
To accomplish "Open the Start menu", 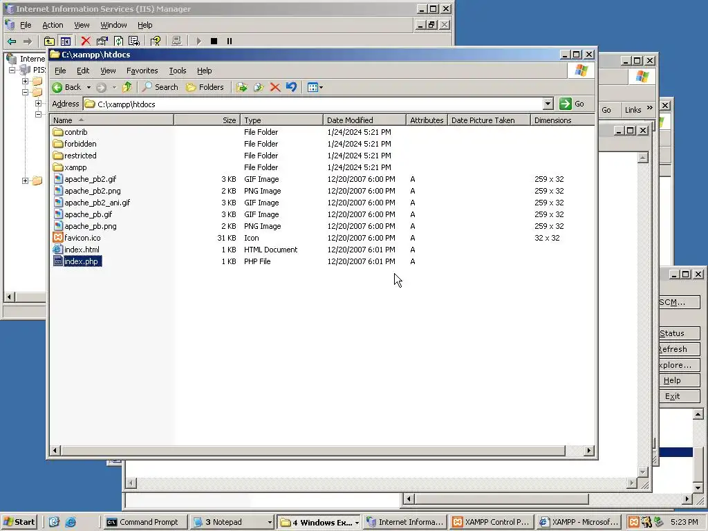I will 19,522.
